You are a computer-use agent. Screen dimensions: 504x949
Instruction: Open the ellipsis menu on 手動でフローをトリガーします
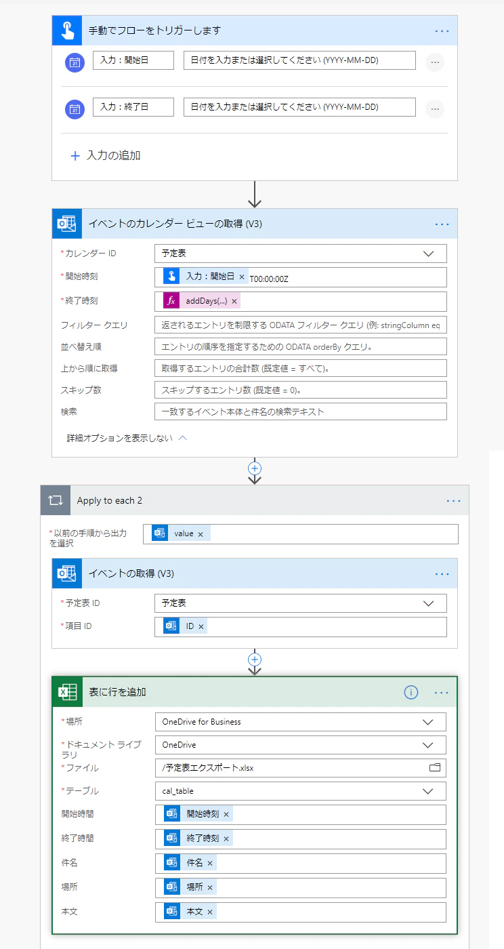[x=442, y=30]
